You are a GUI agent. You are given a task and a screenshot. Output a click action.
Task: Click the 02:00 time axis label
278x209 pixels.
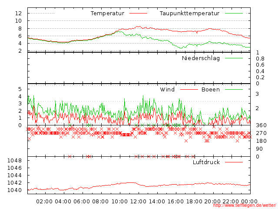pos(44,202)
